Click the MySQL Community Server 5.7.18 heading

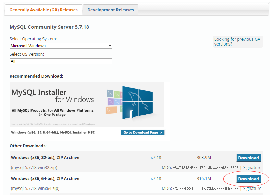(x=49, y=27)
